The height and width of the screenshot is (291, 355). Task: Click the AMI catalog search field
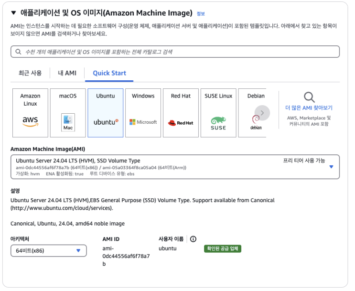click(175, 52)
